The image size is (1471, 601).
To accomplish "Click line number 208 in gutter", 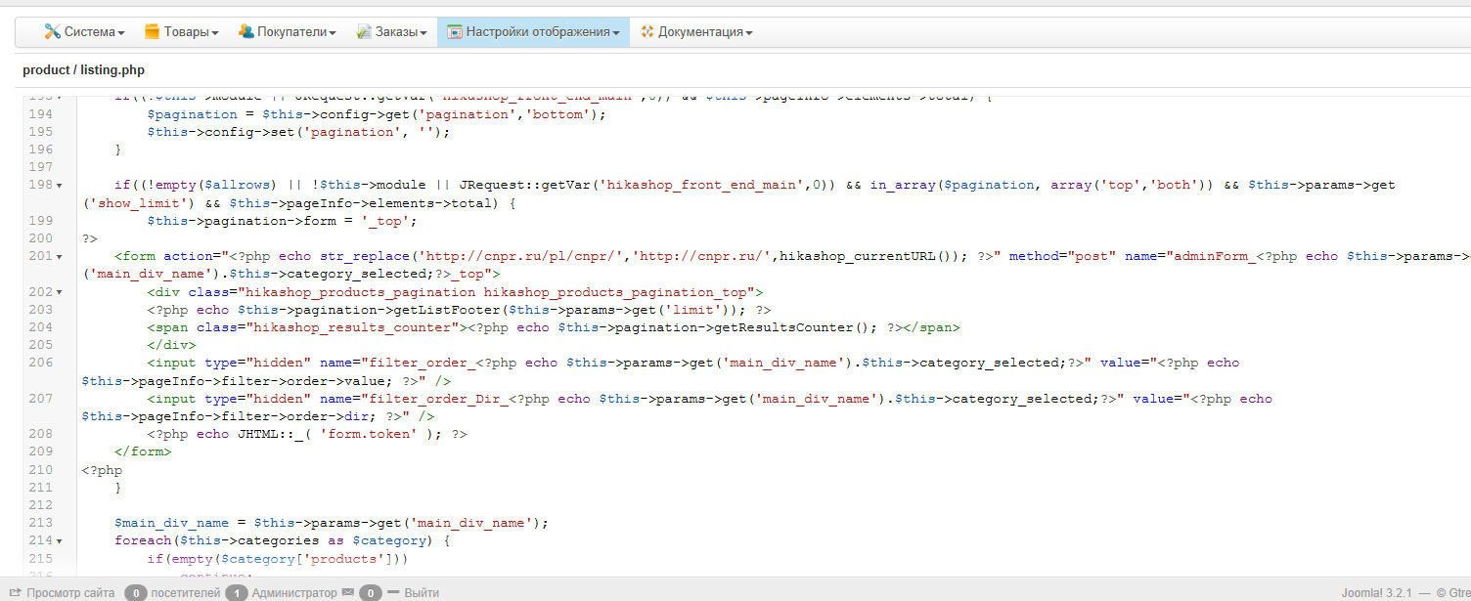I will click(x=39, y=434).
